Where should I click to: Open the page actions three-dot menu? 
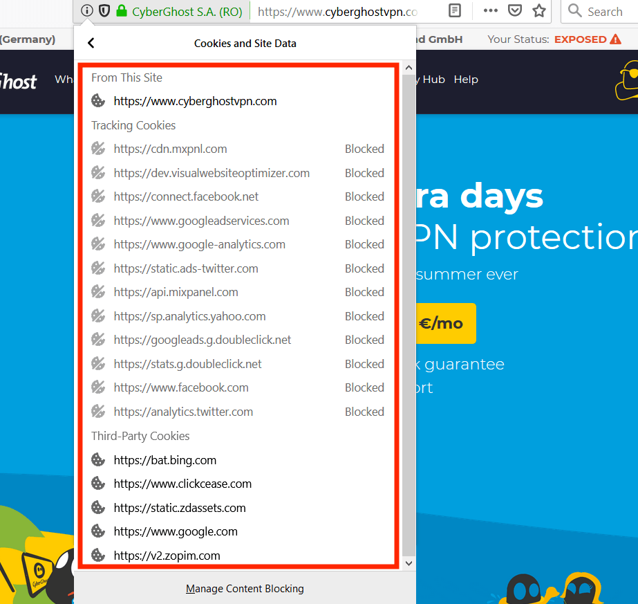click(490, 11)
